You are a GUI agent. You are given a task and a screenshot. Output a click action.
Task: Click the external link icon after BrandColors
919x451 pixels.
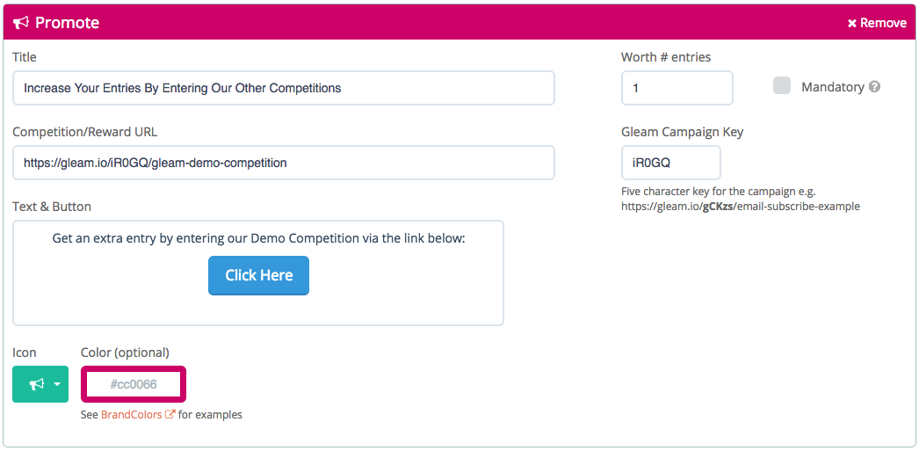coord(170,414)
